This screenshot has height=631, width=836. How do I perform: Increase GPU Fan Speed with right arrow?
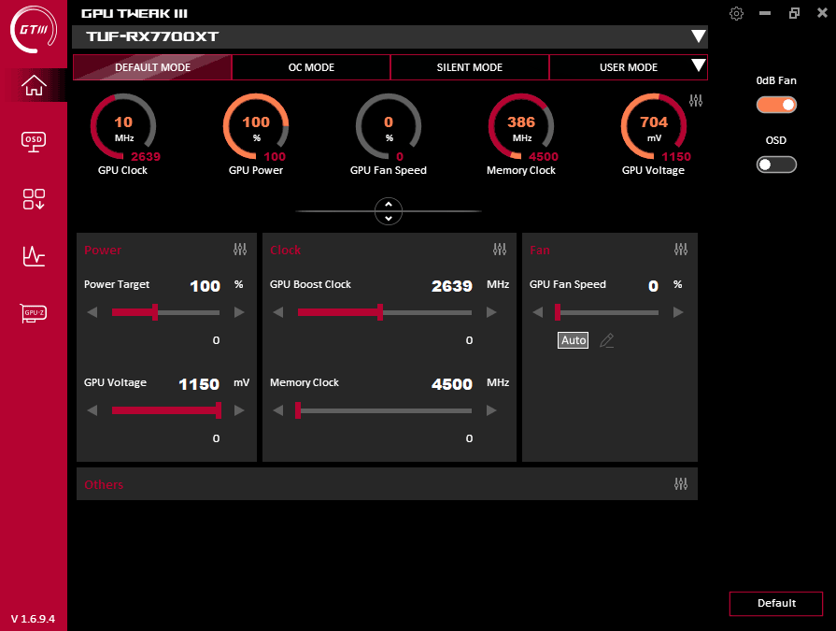678,312
